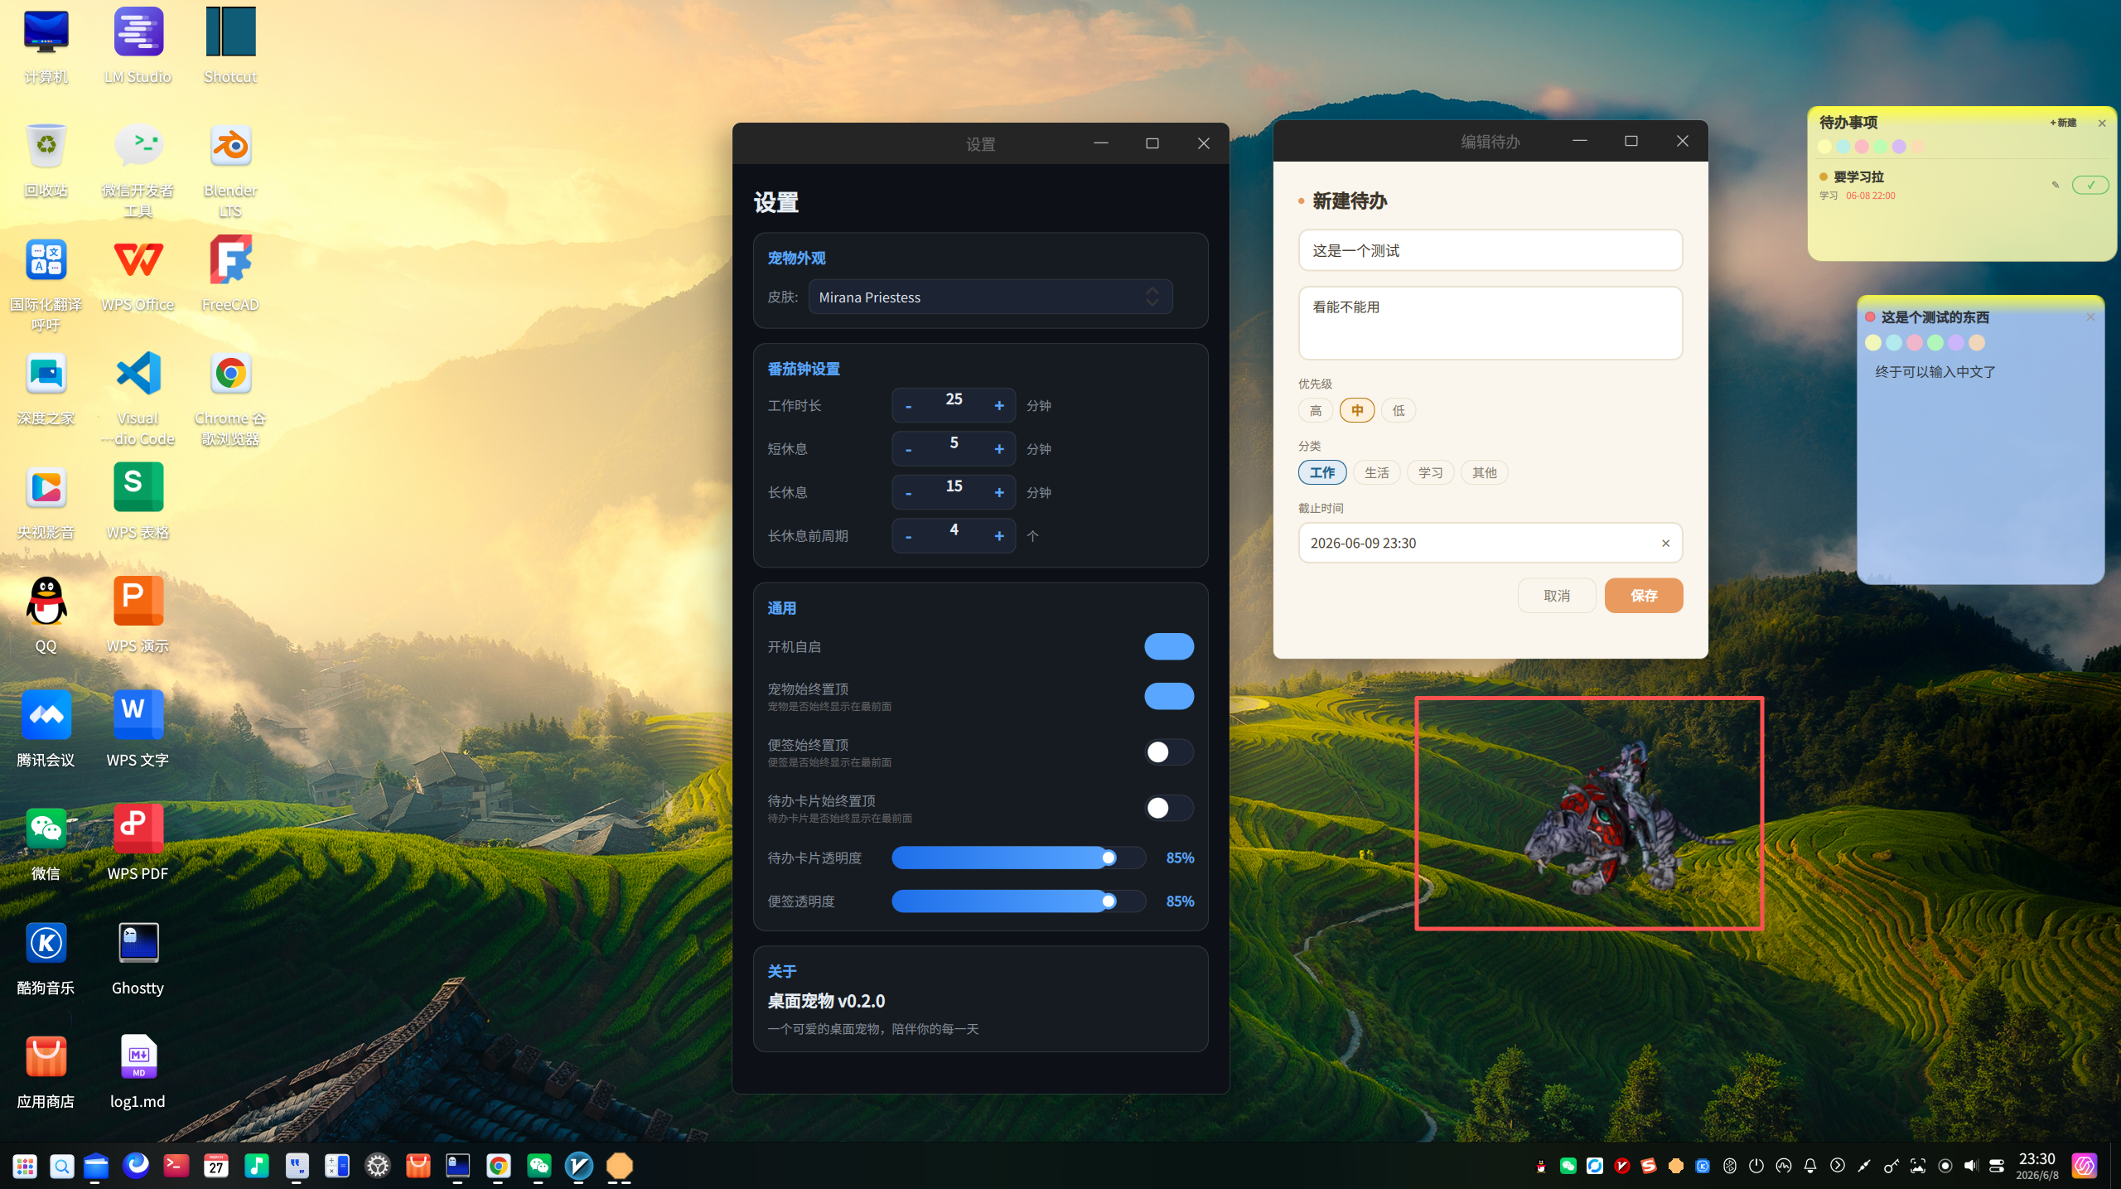The height and width of the screenshot is (1189, 2121).
Task: Select the 工作 category tag
Action: tap(1322, 473)
